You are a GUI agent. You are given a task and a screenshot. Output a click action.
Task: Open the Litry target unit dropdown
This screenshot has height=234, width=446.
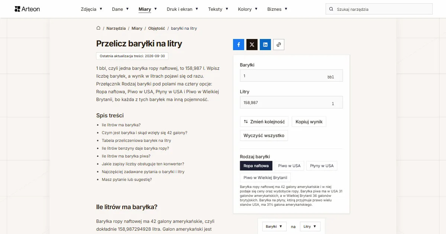pos(310,227)
